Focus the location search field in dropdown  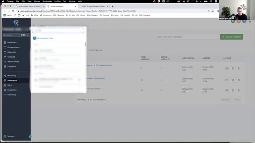tap(58, 31)
